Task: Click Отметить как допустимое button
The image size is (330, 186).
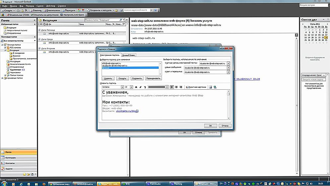Action: [x=45, y=15]
